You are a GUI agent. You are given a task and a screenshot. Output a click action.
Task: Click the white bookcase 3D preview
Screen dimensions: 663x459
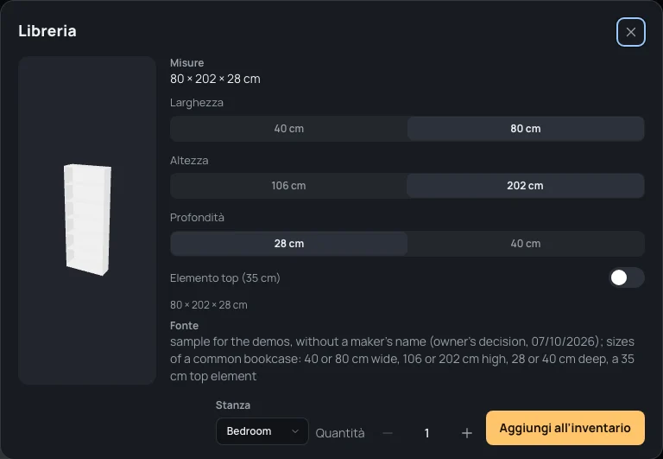pyautogui.click(x=87, y=220)
